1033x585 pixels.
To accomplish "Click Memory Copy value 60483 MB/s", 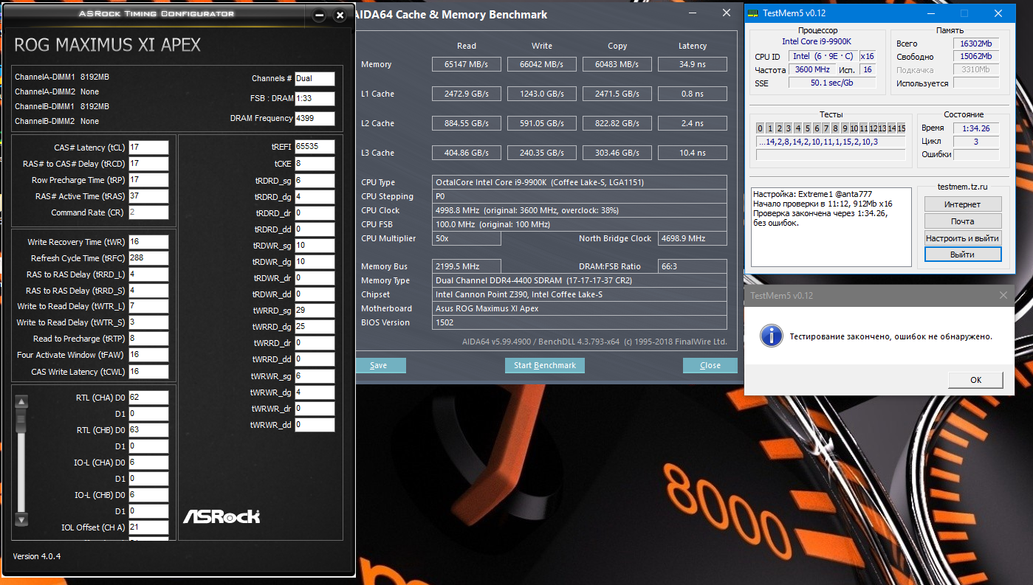I will coord(617,65).
